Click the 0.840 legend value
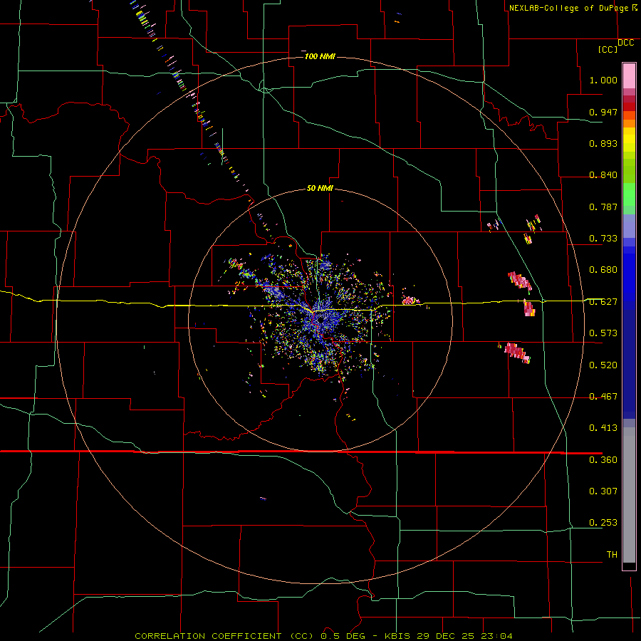 tap(603, 175)
